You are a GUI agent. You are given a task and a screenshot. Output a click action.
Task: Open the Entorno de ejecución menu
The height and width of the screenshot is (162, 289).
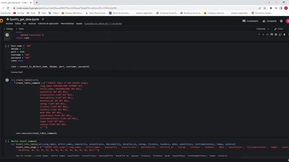pos(48,23)
